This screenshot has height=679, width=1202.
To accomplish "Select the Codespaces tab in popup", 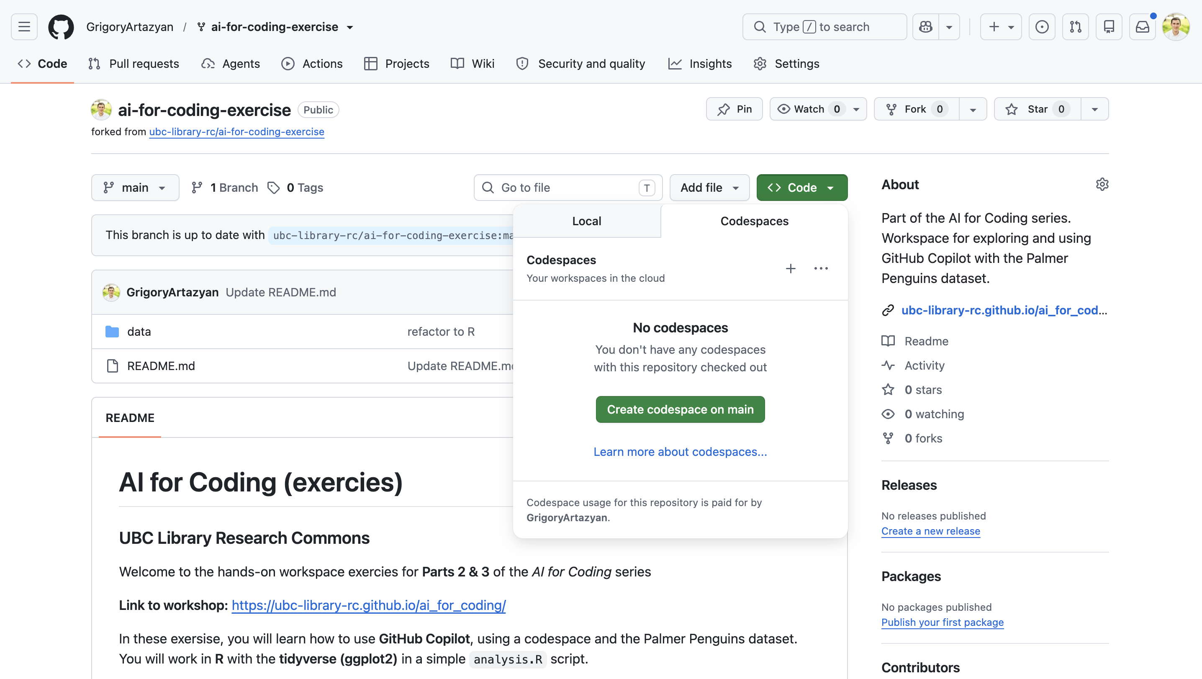I will [x=754, y=221].
